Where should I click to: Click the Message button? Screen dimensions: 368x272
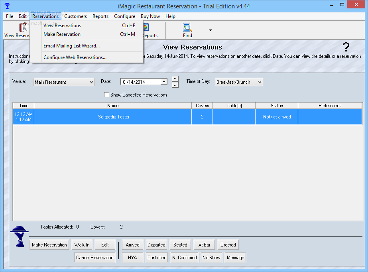point(235,258)
